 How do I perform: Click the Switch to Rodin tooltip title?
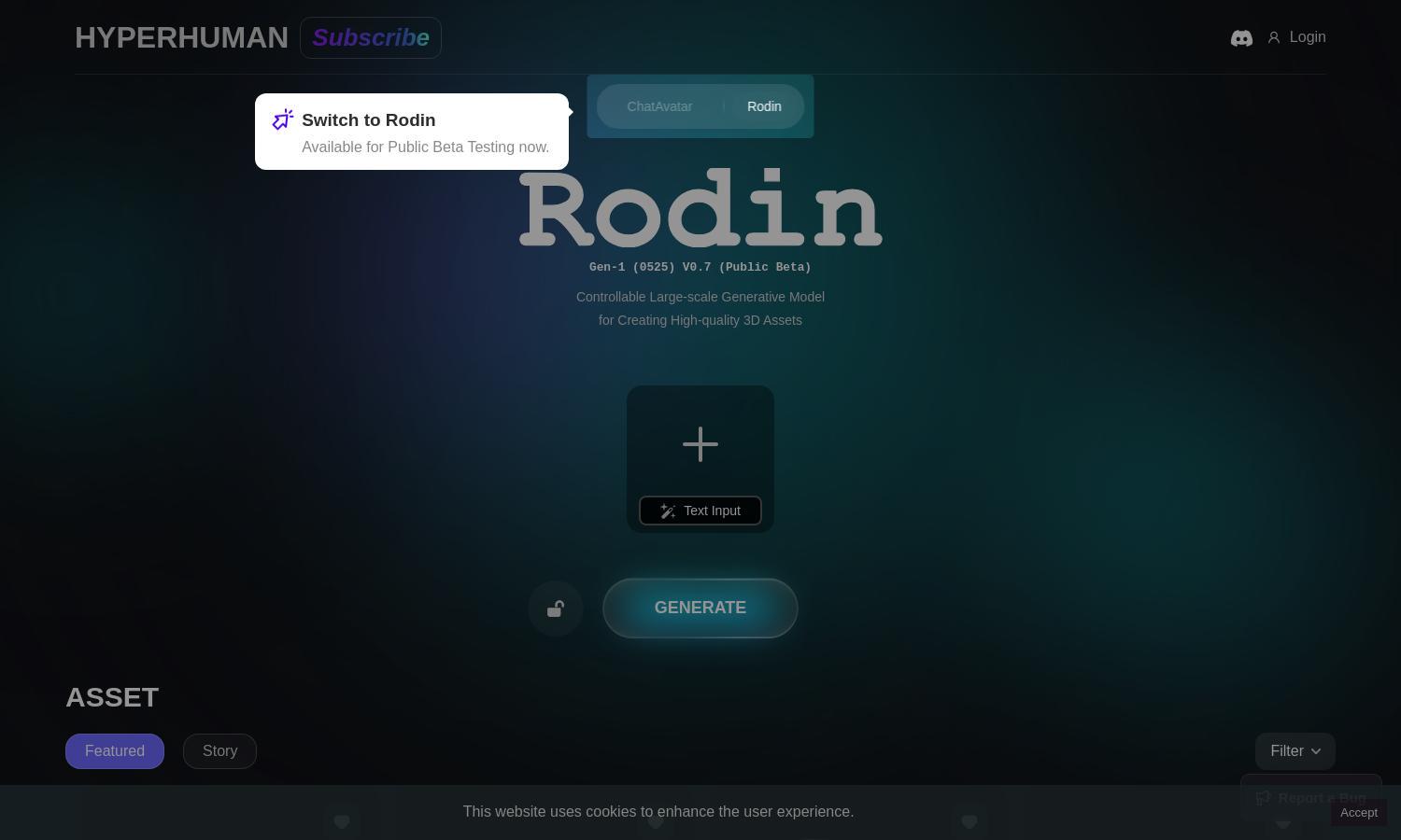click(x=369, y=120)
